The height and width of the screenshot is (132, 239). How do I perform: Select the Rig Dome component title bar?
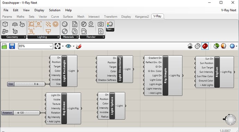click(64, 108)
